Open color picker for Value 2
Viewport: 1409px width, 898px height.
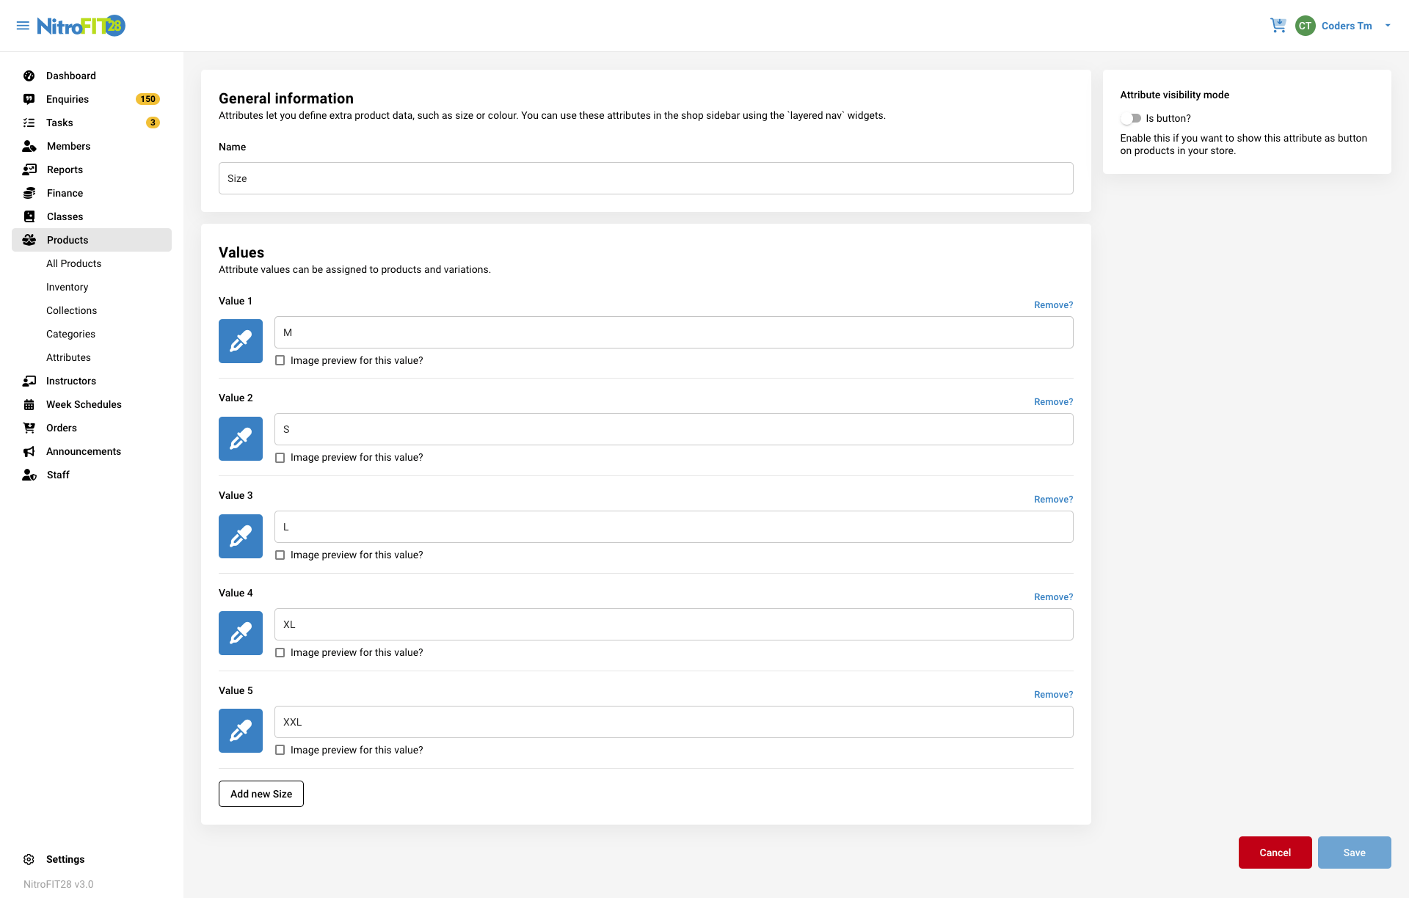(x=241, y=439)
